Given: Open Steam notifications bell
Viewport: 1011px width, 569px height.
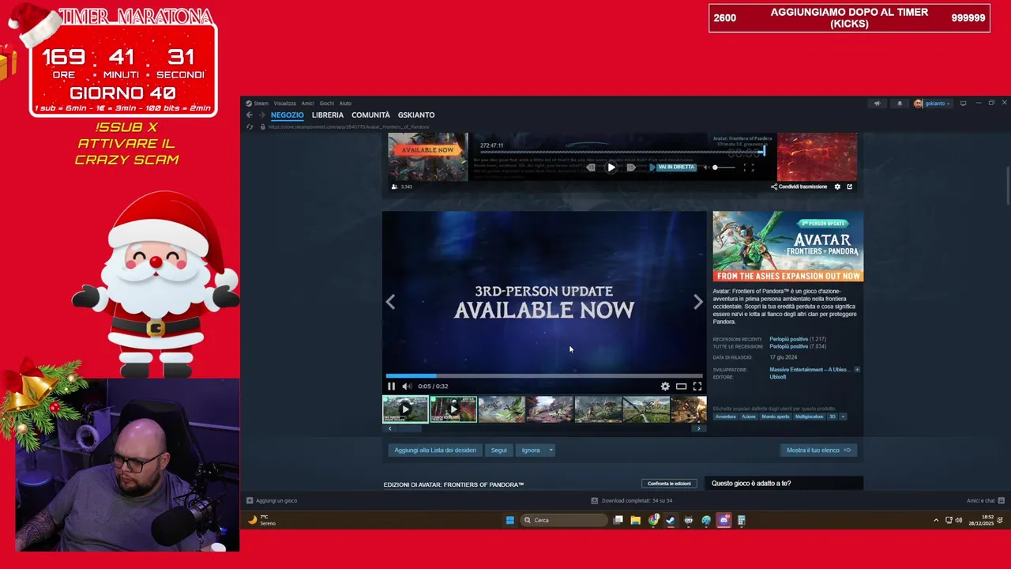Looking at the screenshot, I should (899, 104).
